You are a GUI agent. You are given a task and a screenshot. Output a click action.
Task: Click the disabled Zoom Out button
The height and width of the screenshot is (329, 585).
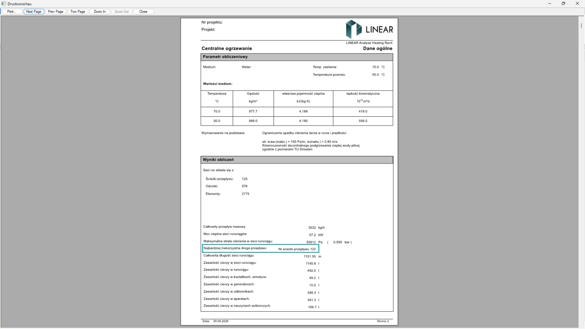coord(121,12)
